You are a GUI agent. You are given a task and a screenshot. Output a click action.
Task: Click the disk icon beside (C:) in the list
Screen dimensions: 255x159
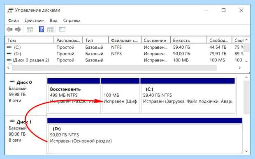click(x=9, y=47)
